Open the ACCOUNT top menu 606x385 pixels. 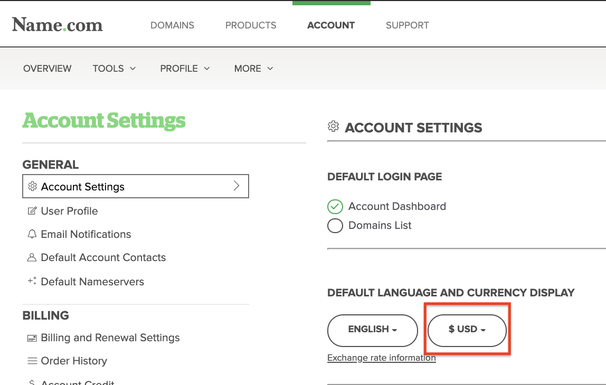coord(331,25)
